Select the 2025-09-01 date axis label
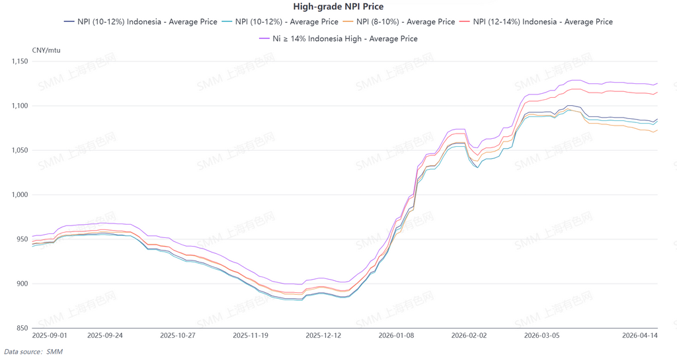Image resolution: width=677 pixels, height=359 pixels. click(x=51, y=336)
